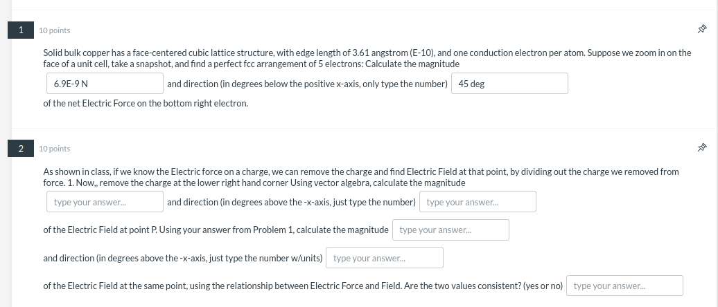This screenshot has height=307, width=718.
Task: Pin question 2 with the pushpin icon
Action: point(701,148)
